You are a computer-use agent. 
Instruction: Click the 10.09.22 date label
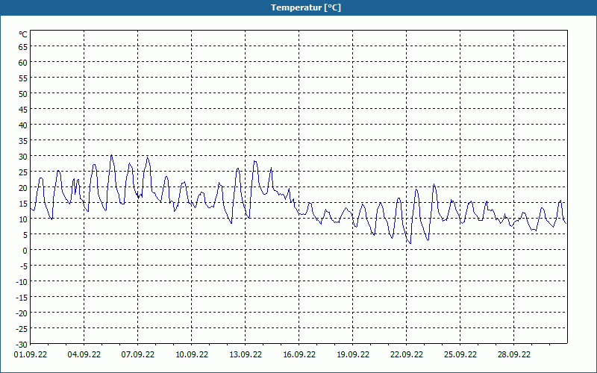192,354
